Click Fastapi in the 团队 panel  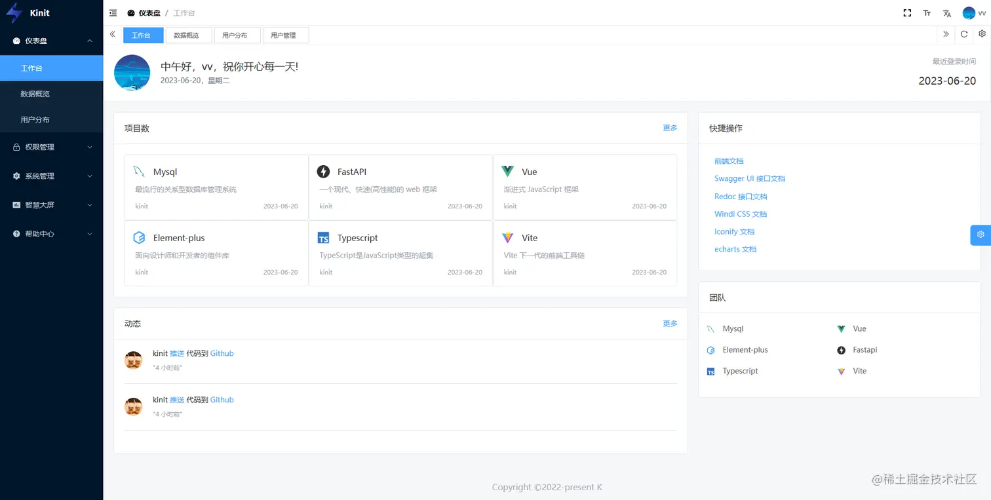pyautogui.click(x=865, y=350)
